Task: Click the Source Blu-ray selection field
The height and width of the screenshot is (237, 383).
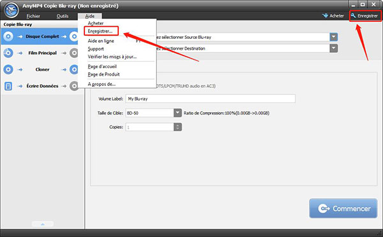Action: 243,37
